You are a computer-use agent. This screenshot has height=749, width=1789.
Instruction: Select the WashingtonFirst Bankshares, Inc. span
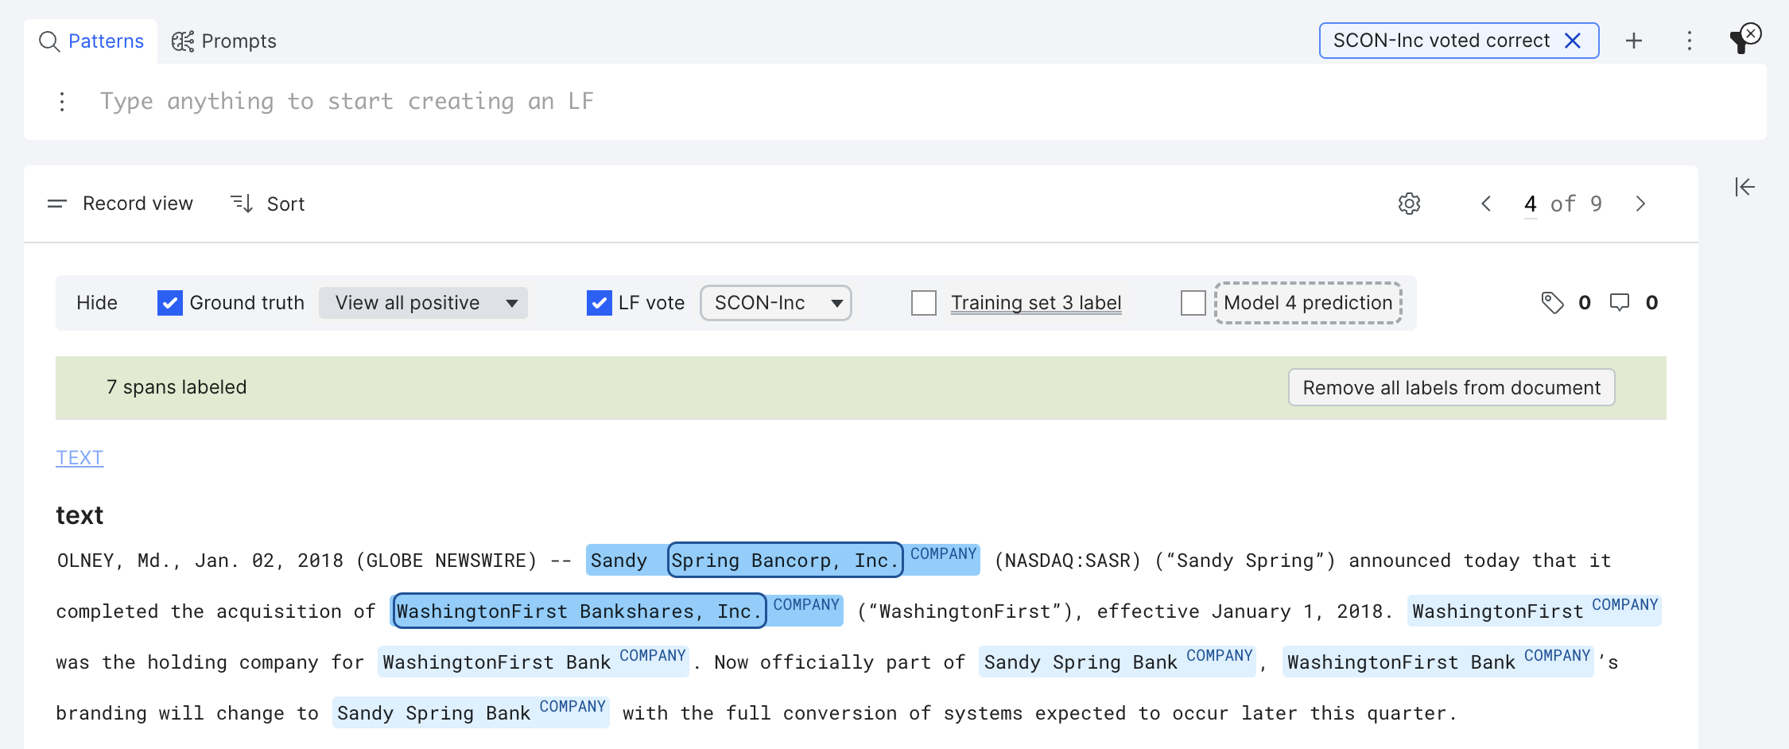[x=580, y=611]
